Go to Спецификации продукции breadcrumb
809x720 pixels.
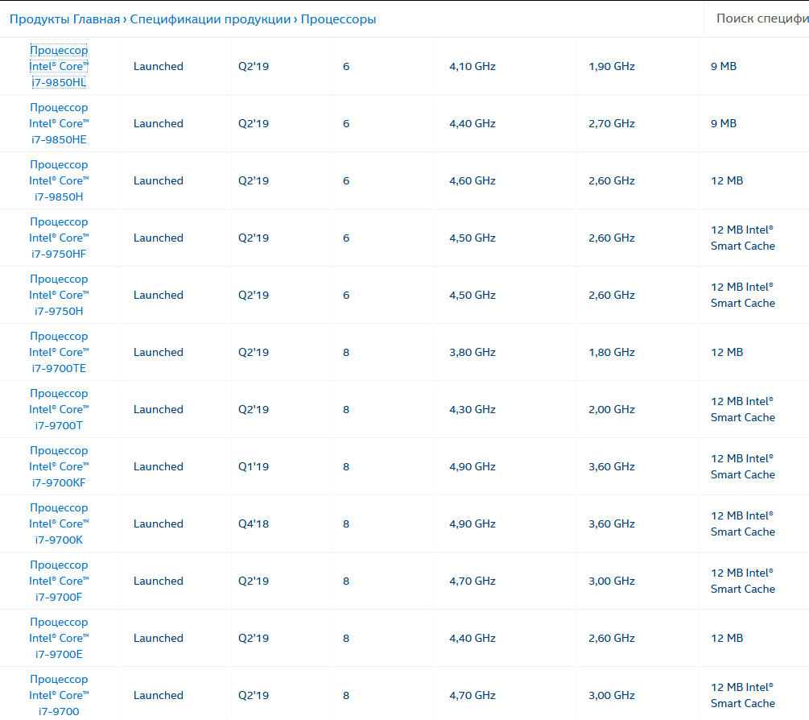click(210, 19)
